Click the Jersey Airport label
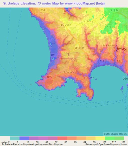This screenshot has height=146, width=128. pyautogui.click(x=68, y=58)
